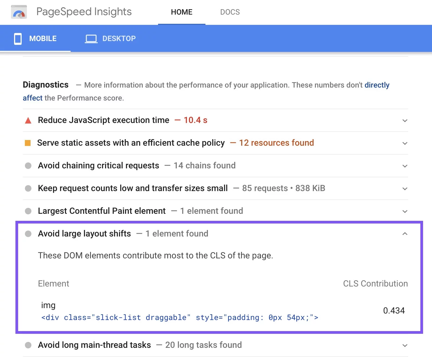Screen dimensions: 432x360
Task: Click the Diagnostics heading
Action: point(45,85)
